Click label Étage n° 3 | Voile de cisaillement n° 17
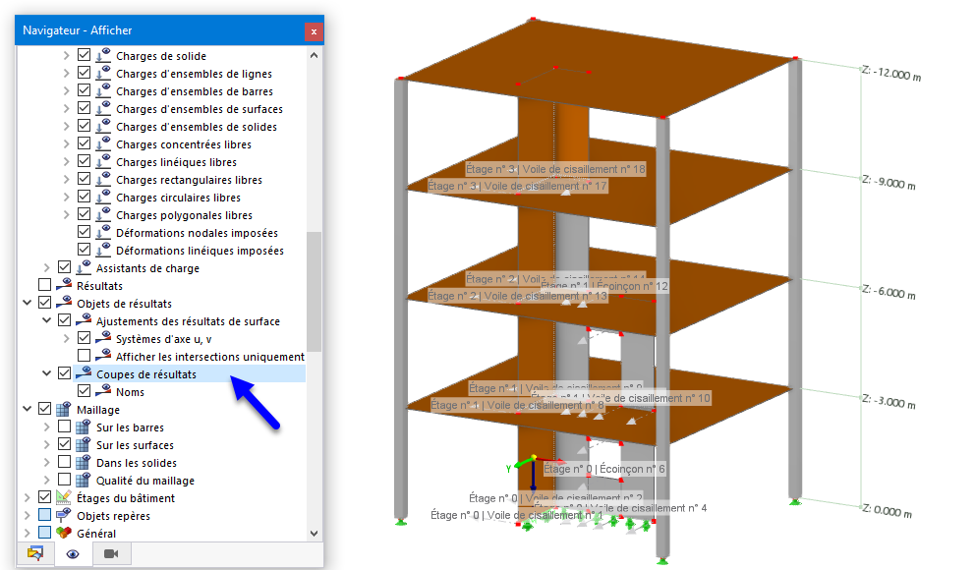 tap(517, 186)
